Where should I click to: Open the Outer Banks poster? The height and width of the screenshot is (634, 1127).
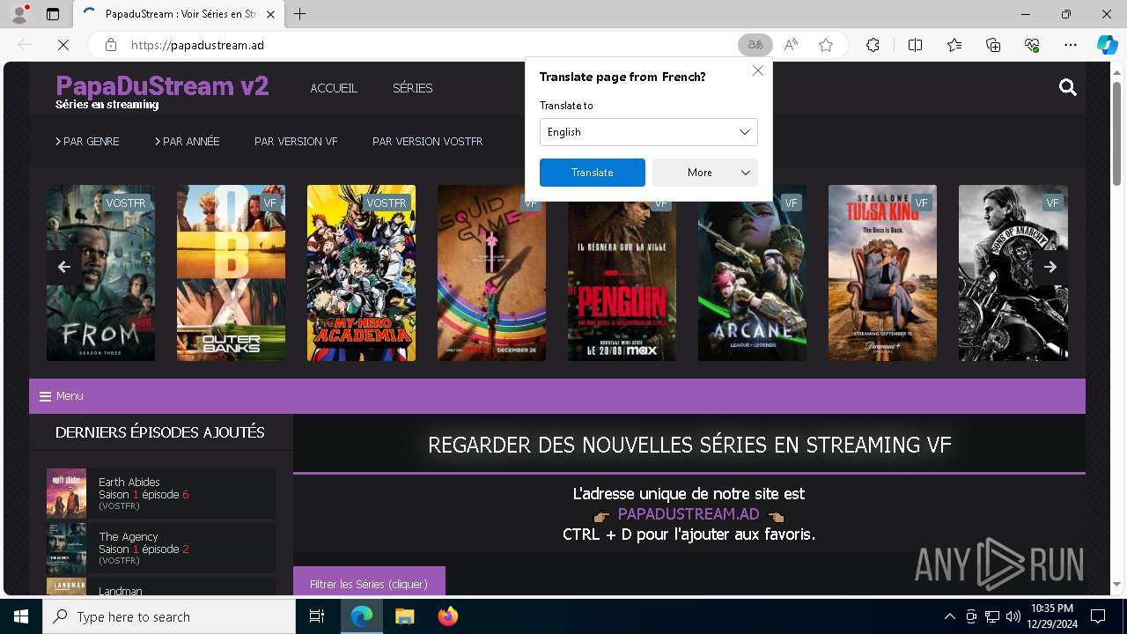(x=231, y=273)
